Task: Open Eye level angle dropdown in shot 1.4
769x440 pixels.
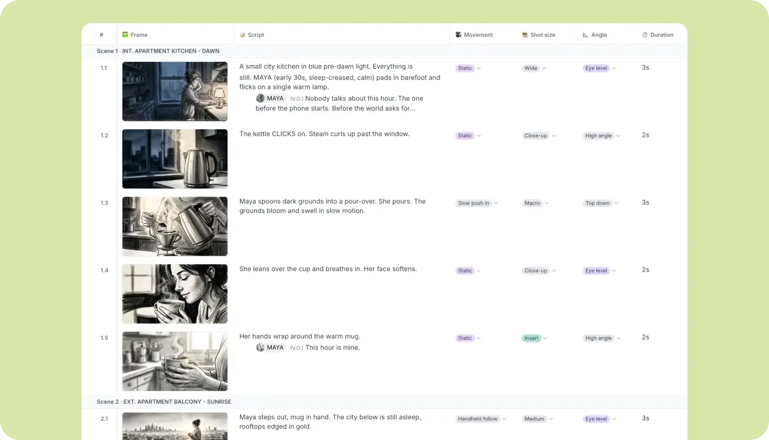Action: click(599, 270)
